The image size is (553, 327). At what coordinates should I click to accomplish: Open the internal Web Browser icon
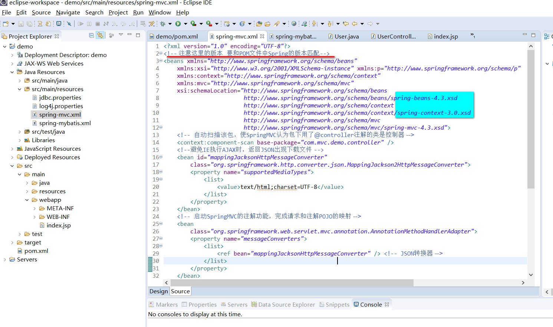293,23
